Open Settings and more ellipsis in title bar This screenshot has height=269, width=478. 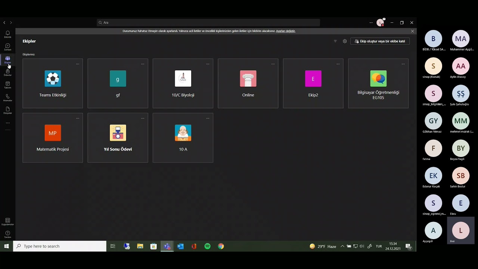click(x=371, y=23)
